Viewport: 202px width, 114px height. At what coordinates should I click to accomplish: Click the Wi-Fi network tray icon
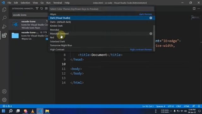coord(182,111)
